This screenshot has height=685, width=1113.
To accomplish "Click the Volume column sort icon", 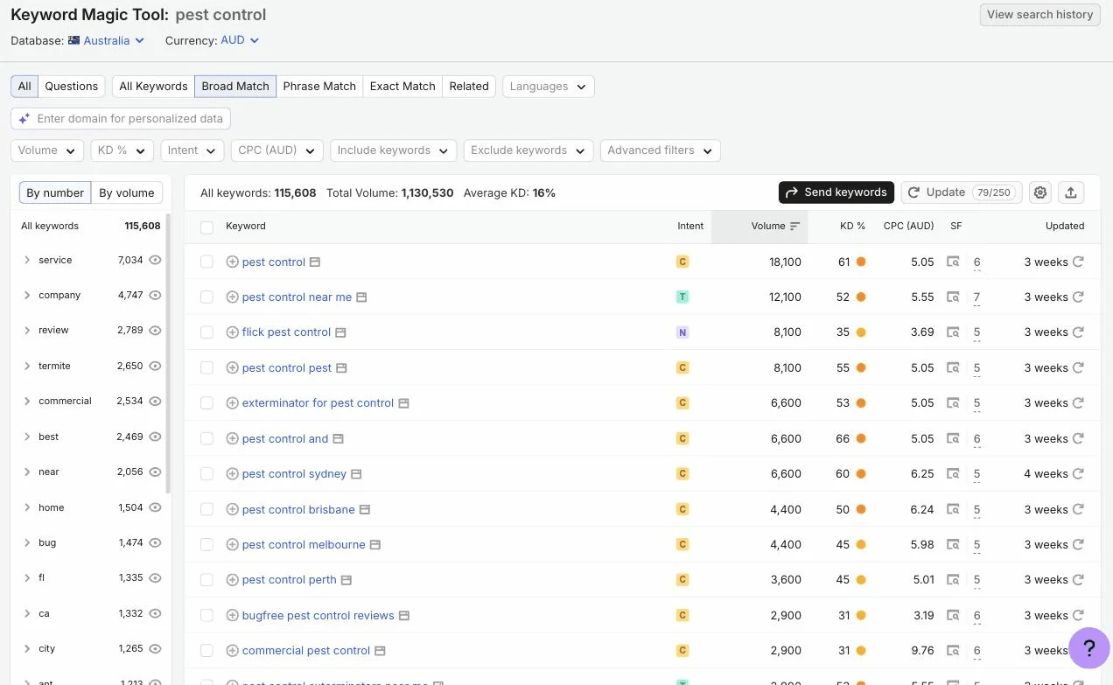I will pyautogui.click(x=794, y=226).
